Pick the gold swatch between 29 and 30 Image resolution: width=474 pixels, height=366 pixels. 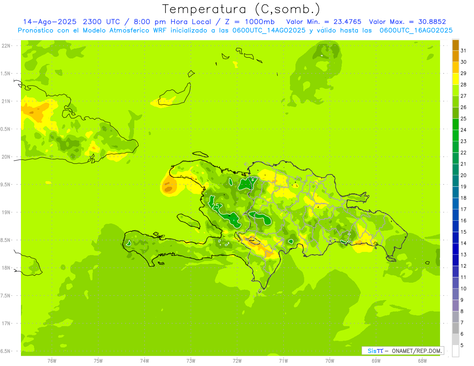coord(455,68)
